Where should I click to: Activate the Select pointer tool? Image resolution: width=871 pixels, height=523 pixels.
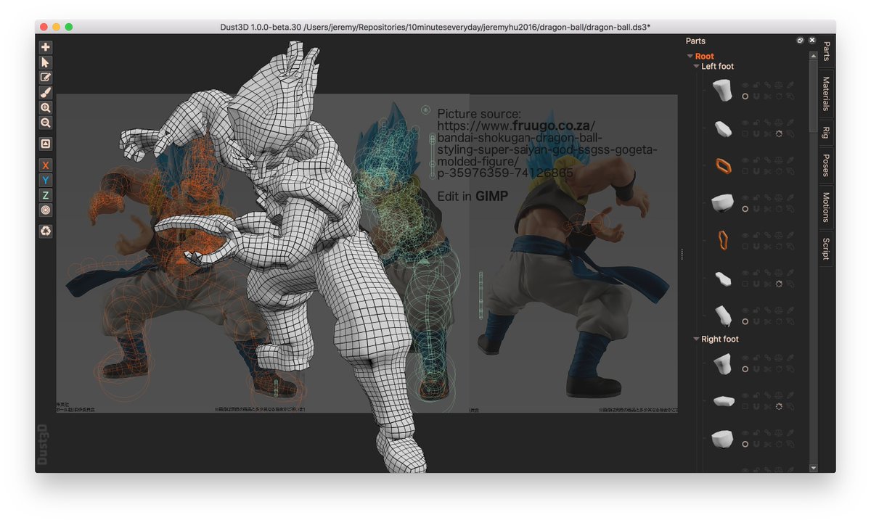pos(46,62)
